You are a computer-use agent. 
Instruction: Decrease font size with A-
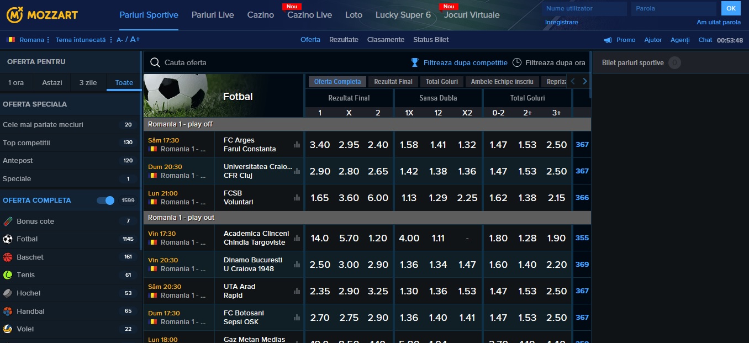point(120,40)
